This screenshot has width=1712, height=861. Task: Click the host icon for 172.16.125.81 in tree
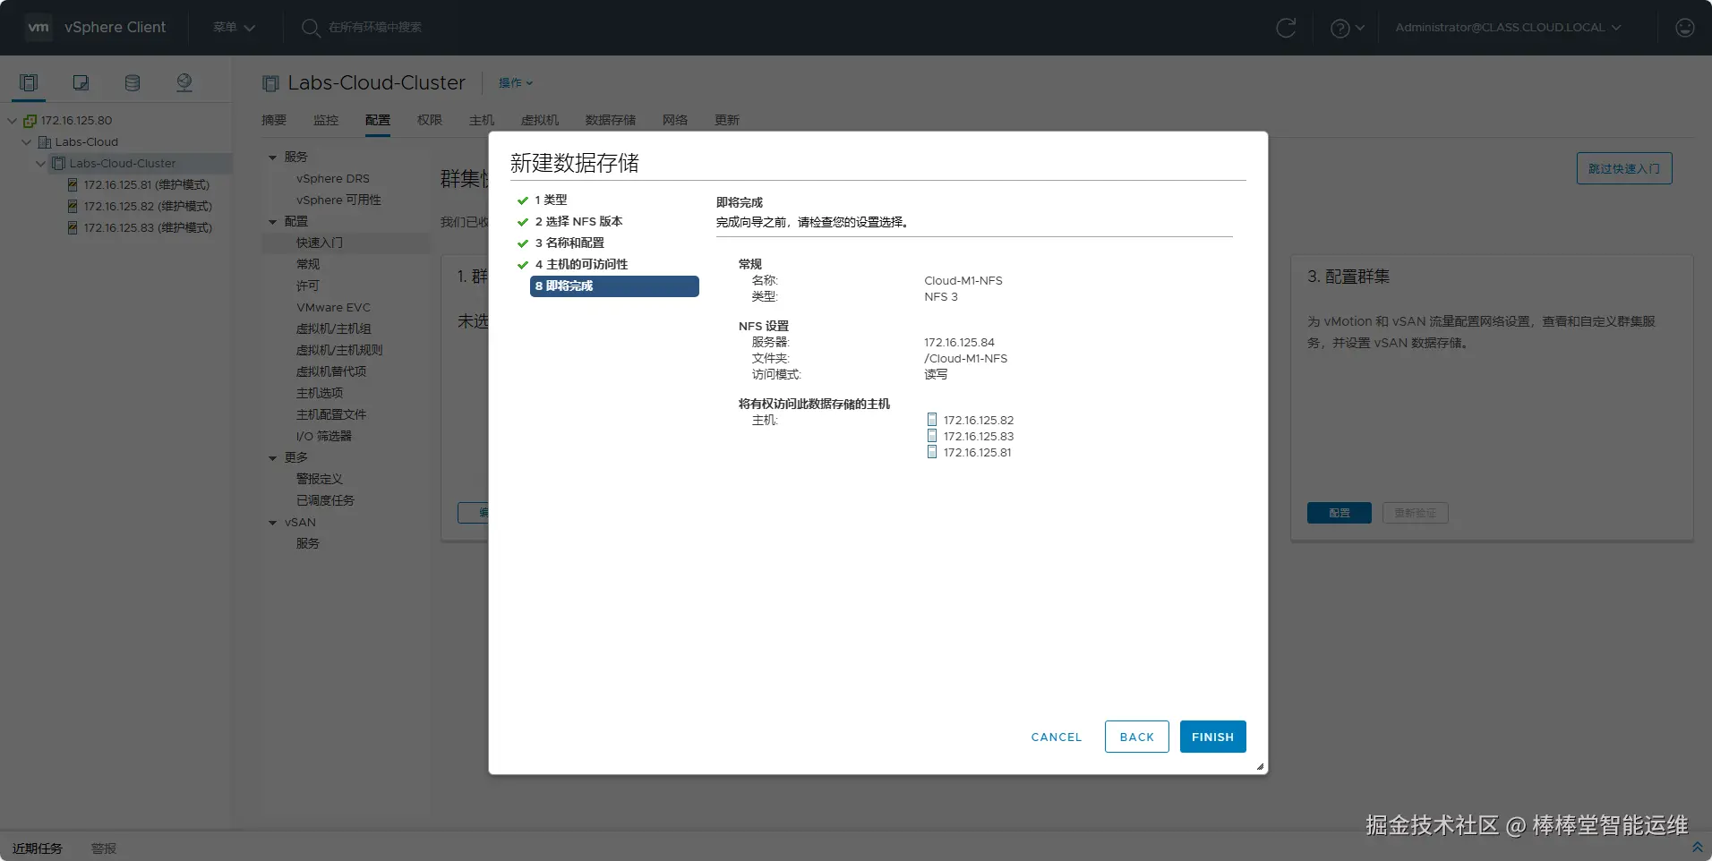[73, 185]
